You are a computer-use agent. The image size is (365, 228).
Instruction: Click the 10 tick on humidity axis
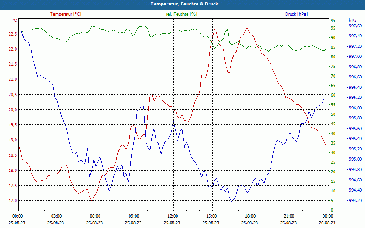[333, 191]
